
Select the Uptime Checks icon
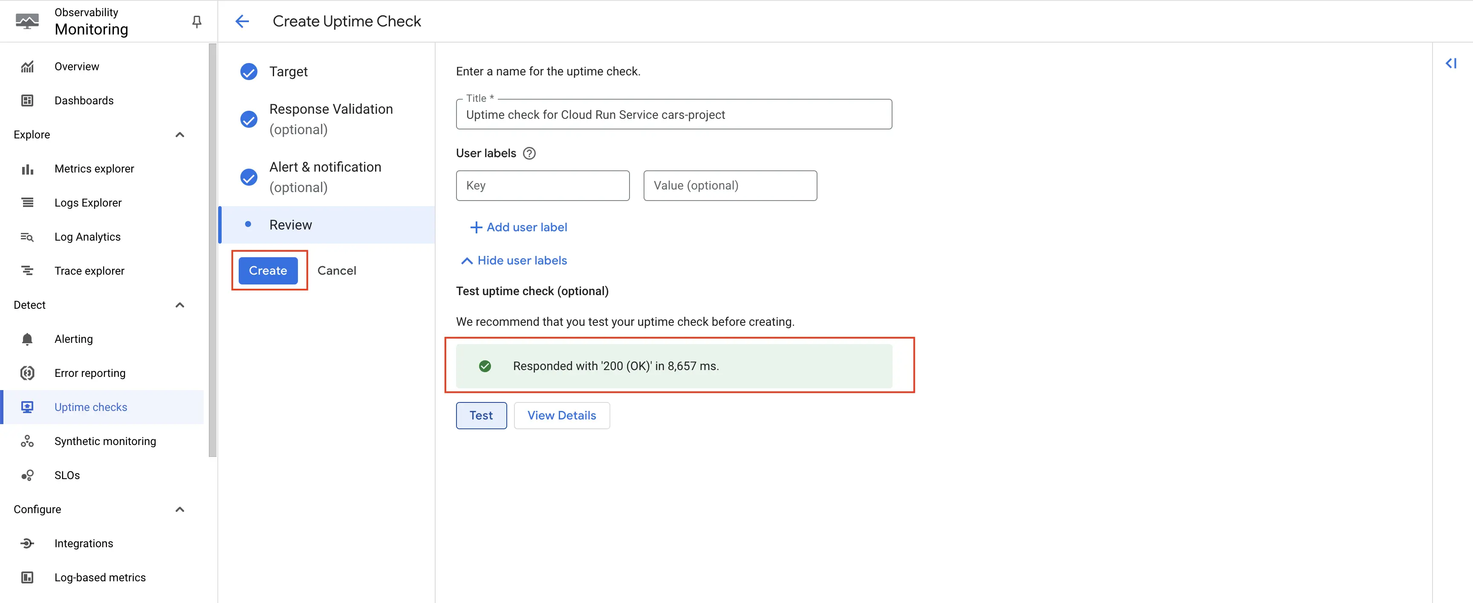26,407
